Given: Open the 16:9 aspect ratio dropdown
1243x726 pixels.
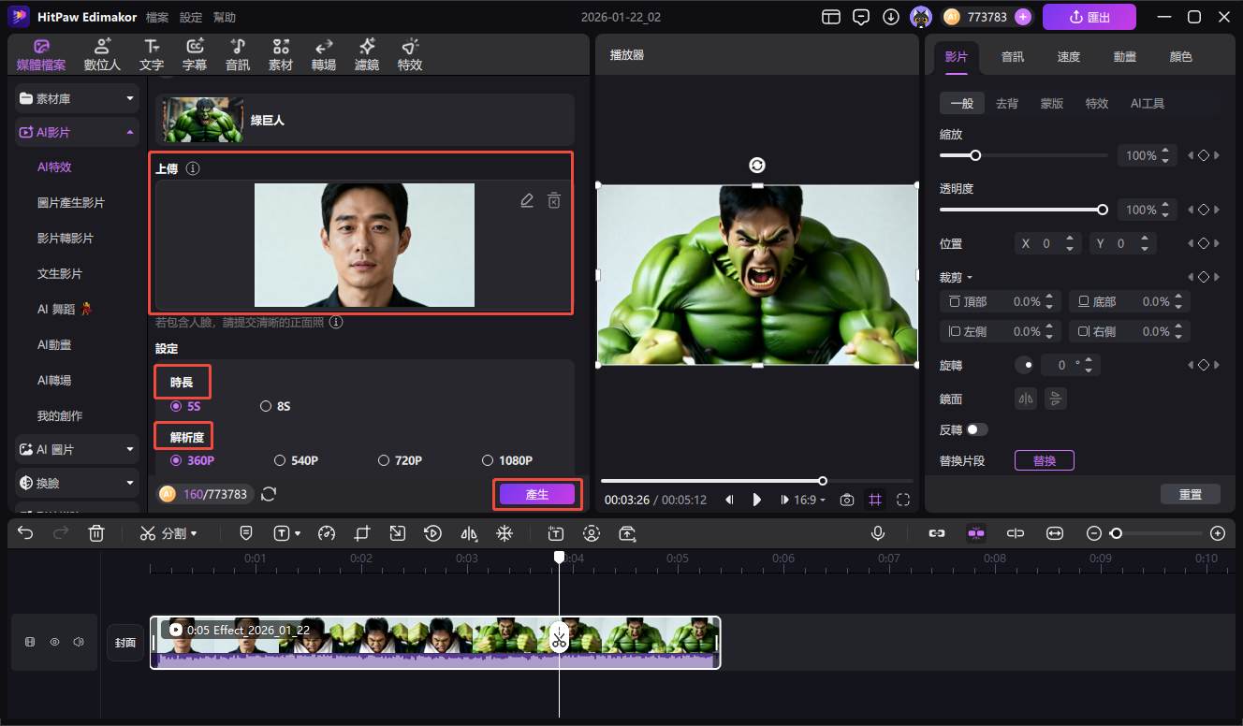Looking at the screenshot, I should [803, 500].
